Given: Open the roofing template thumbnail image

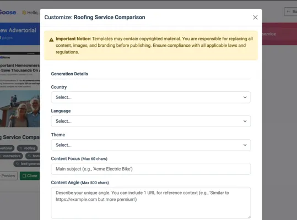Looking at the screenshot, I should tap(20, 108).
